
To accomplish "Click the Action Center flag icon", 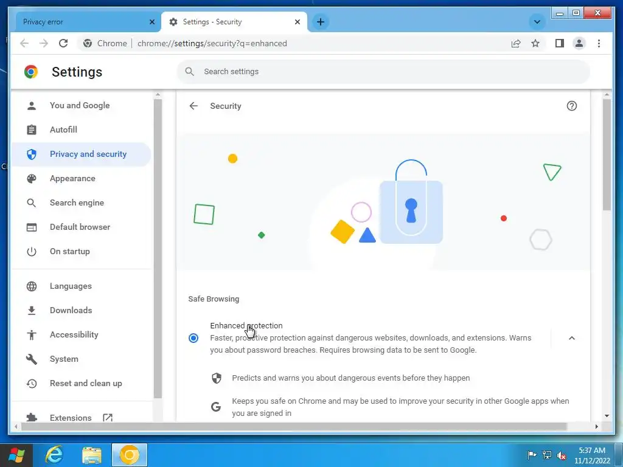I will (x=532, y=455).
